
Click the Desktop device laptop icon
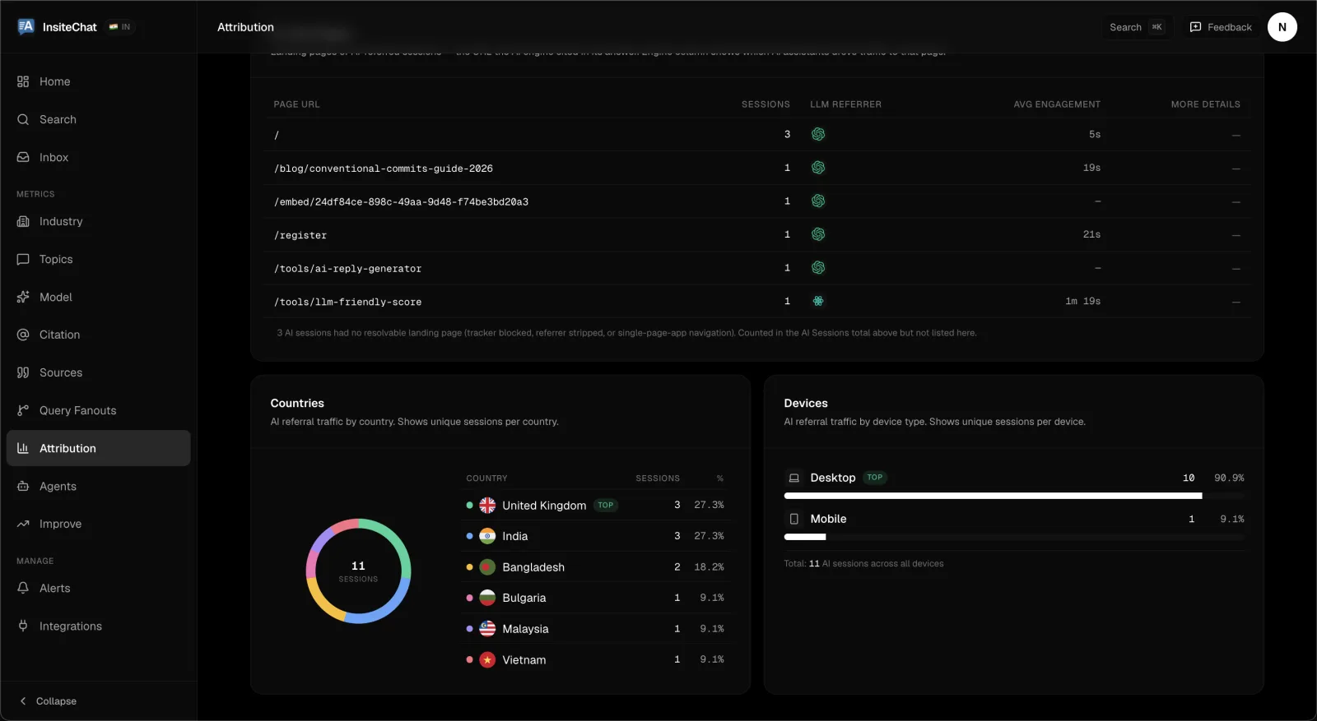pos(793,478)
